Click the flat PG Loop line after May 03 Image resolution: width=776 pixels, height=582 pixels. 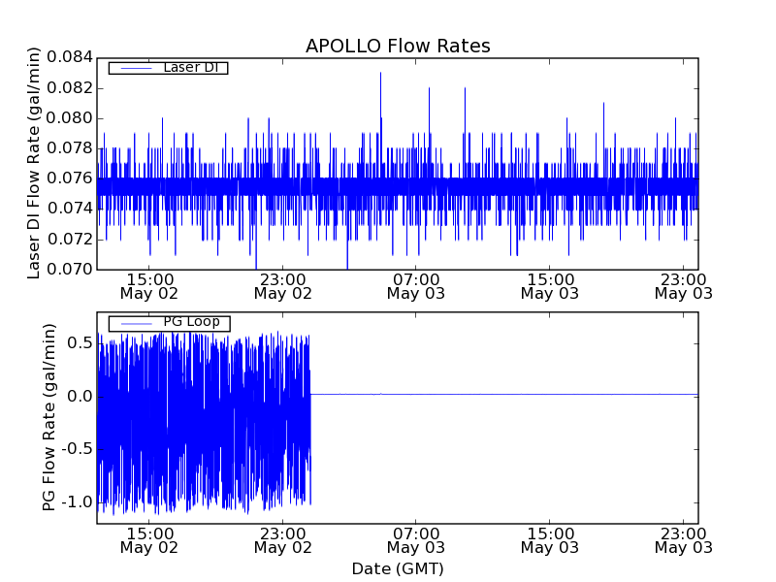[504, 395]
